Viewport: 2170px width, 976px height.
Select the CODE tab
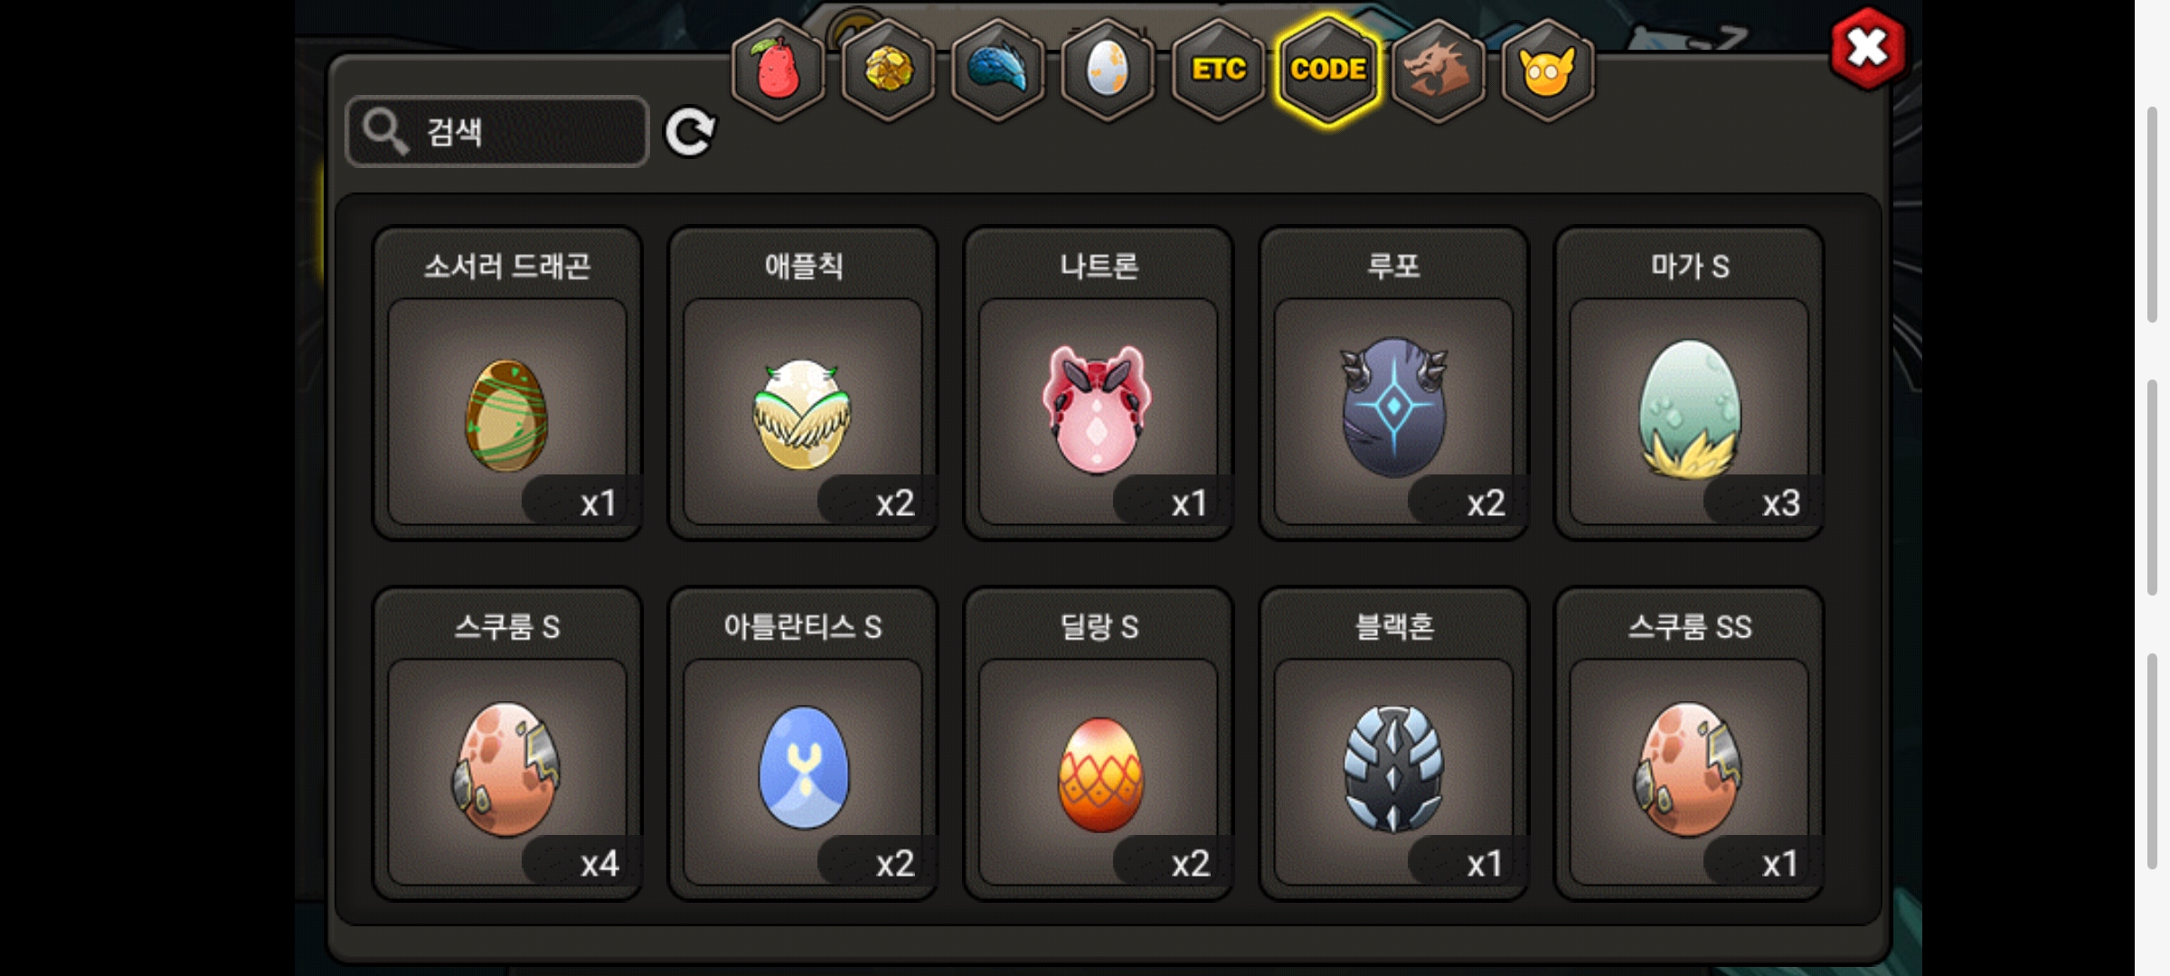pyautogui.click(x=1328, y=70)
